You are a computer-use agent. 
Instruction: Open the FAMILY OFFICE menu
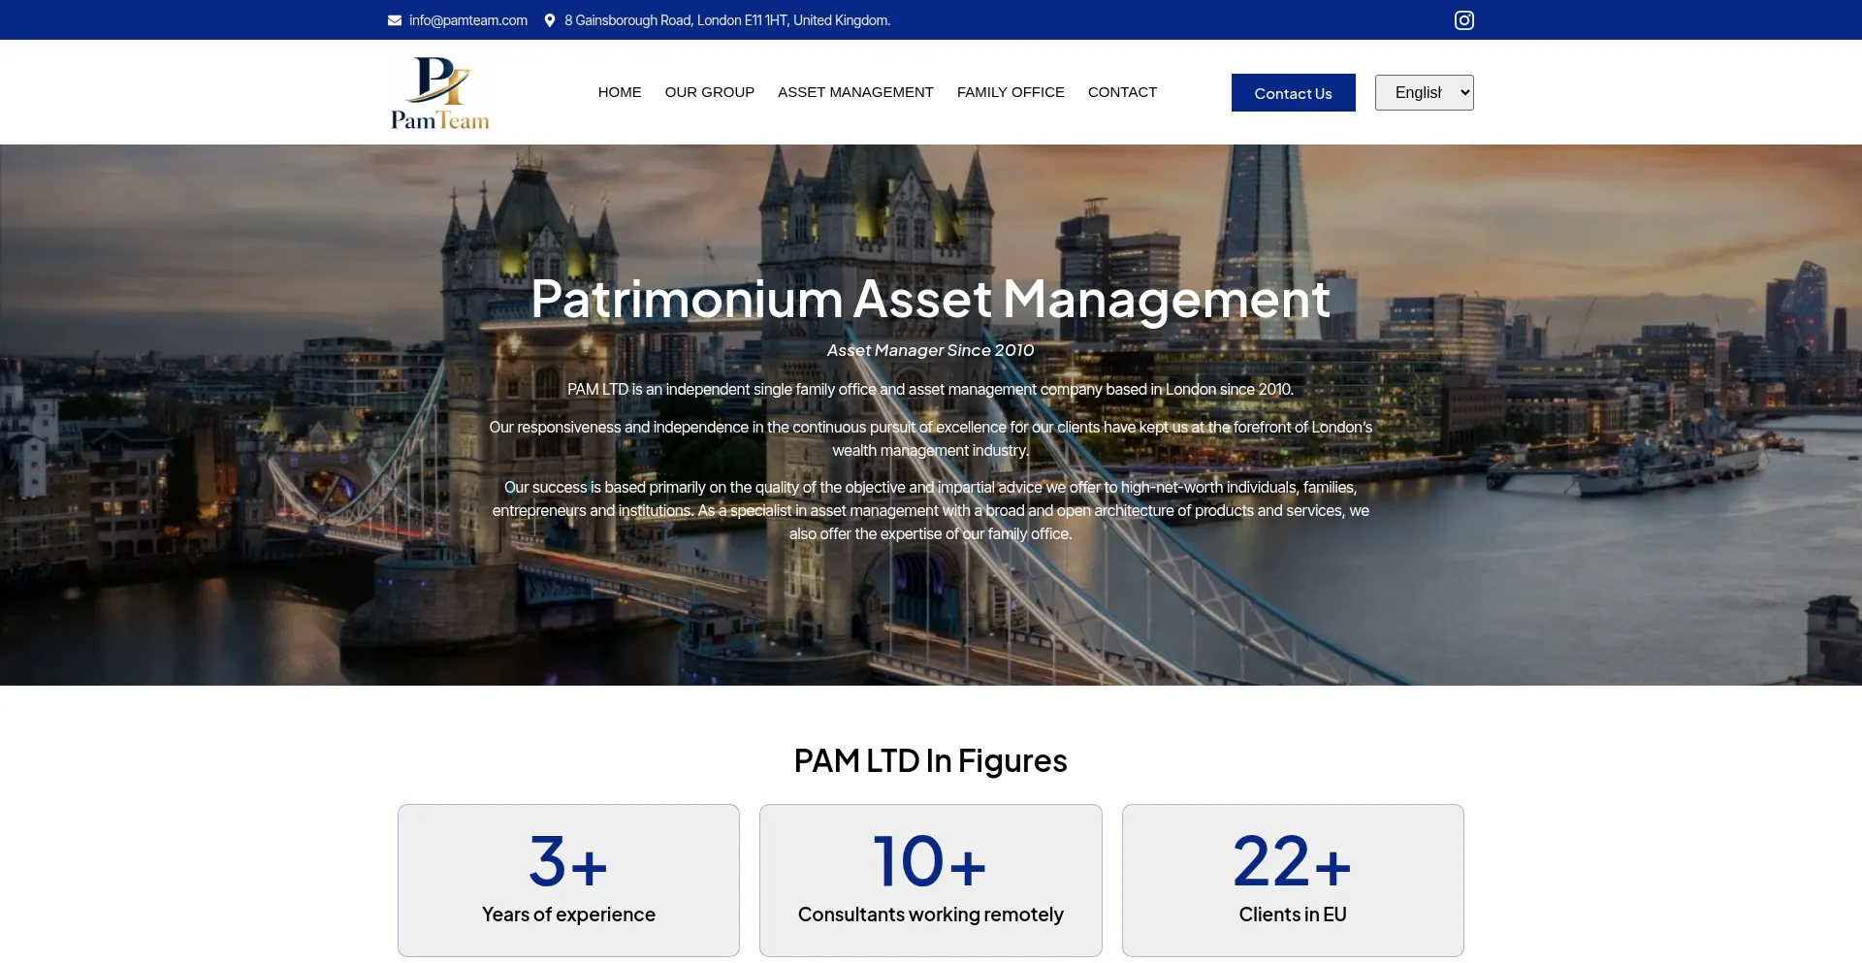pos(1011,92)
